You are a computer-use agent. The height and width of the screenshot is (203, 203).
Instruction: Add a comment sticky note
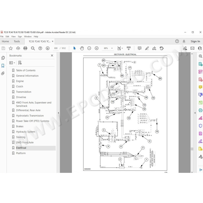[139, 48]
